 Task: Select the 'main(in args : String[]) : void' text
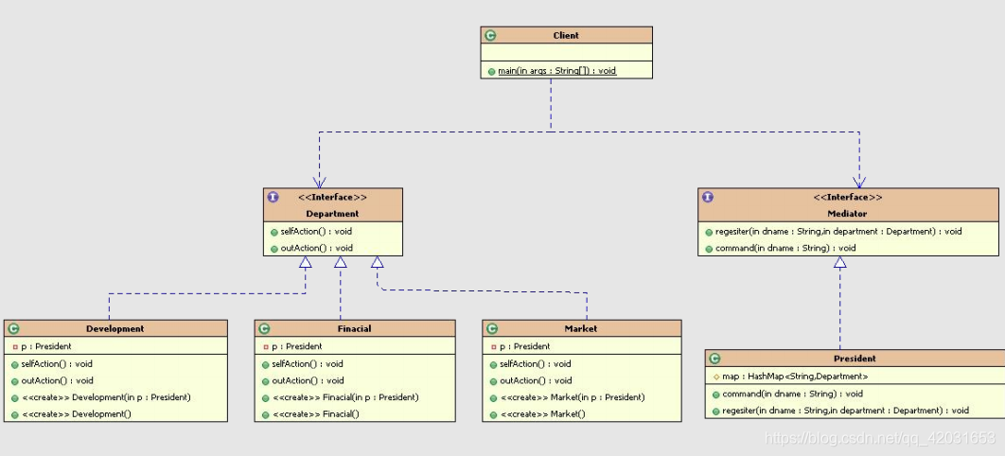click(557, 71)
